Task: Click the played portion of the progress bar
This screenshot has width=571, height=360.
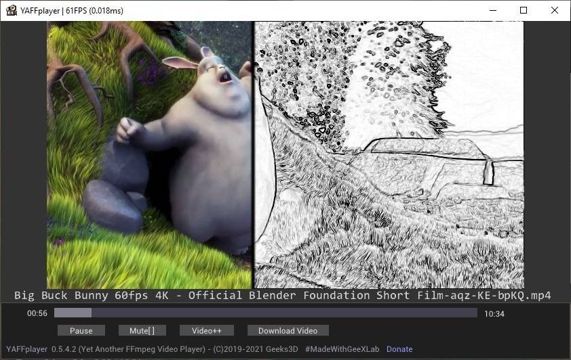Action: [73, 313]
